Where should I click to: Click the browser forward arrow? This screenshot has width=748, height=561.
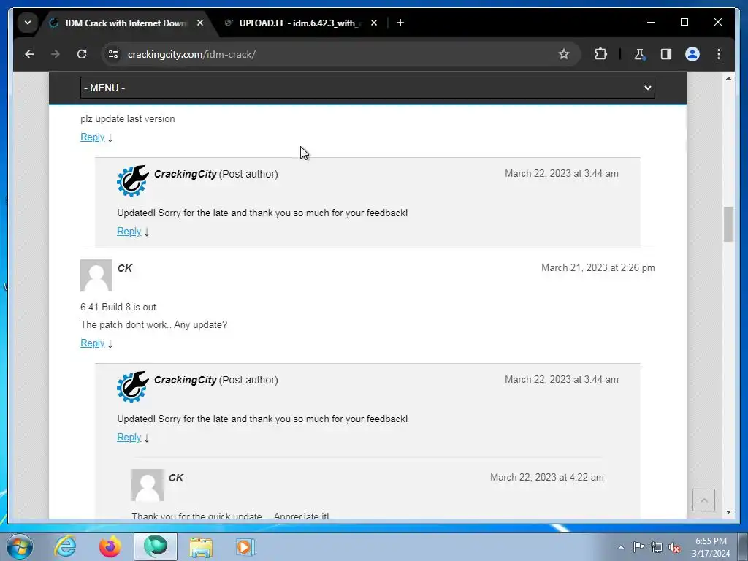click(x=56, y=54)
